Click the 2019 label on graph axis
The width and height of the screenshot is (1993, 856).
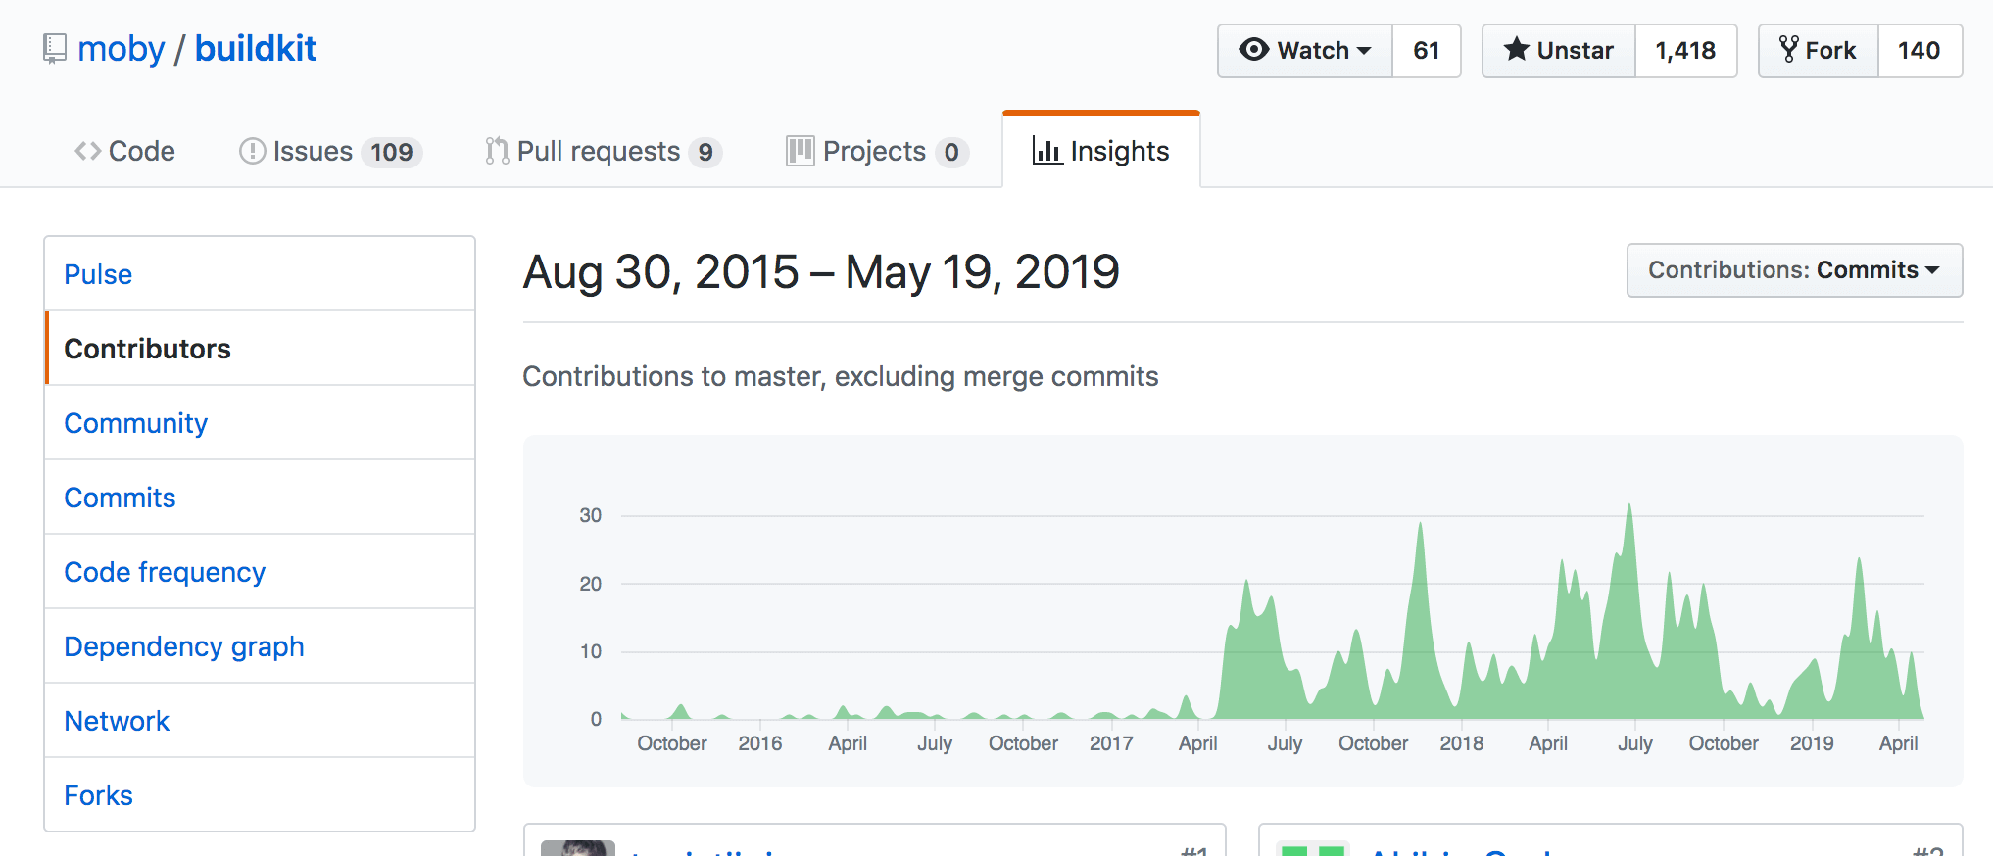(x=1812, y=743)
